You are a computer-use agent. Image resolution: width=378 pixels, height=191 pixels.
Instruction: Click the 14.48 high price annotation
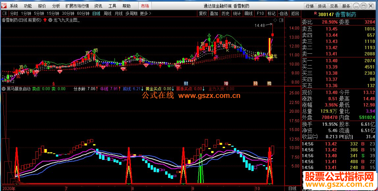pyautogui.click(x=259, y=25)
